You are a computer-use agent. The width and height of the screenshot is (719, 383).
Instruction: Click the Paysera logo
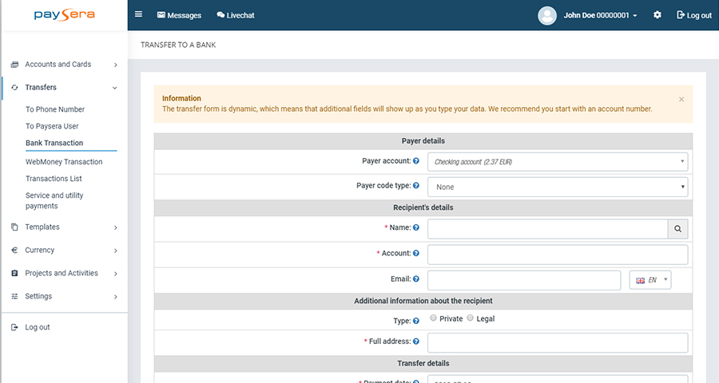[x=63, y=15]
